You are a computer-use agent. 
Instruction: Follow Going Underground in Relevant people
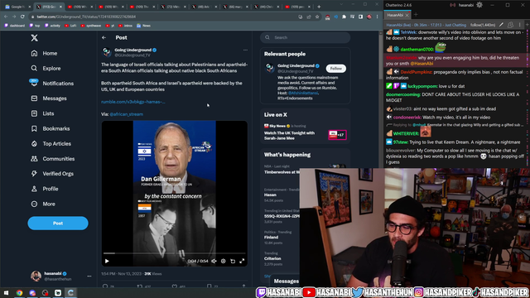(336, 69)
